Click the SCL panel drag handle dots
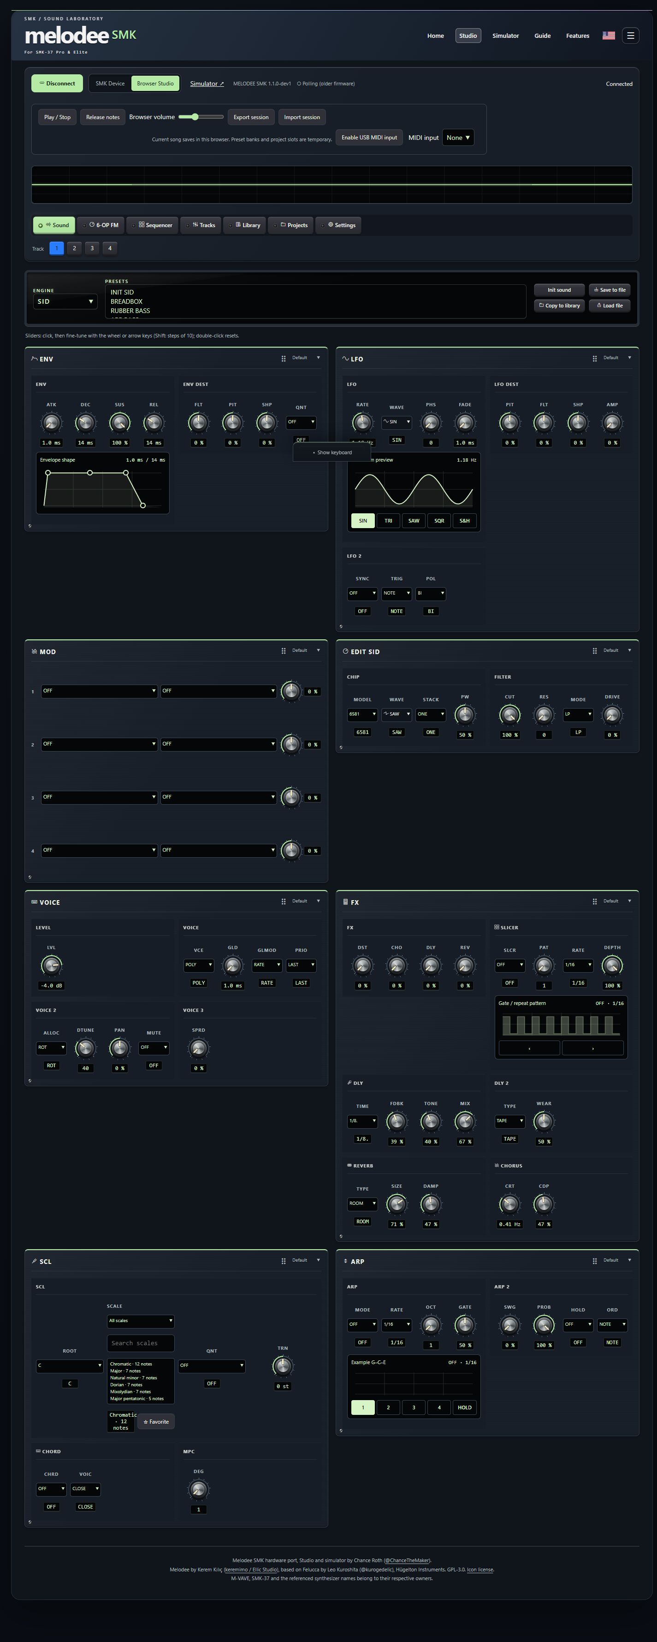 (x=283, y=1261)
